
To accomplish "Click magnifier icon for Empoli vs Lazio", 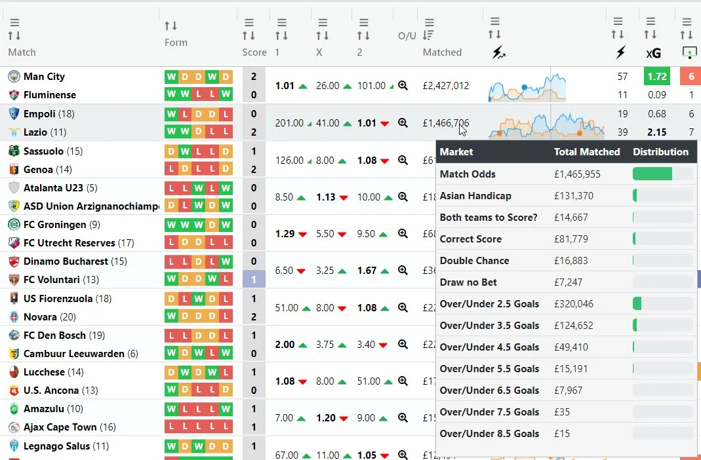I will pyautogui.click(x=403, y=123).
